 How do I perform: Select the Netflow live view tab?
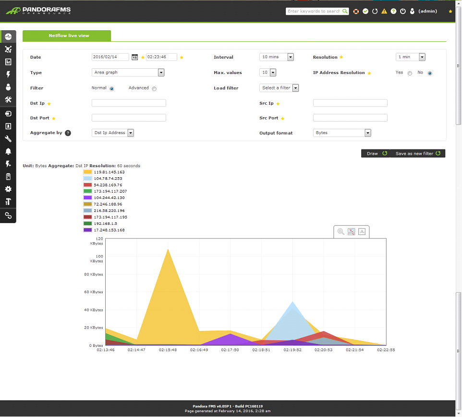pos(67,36)
